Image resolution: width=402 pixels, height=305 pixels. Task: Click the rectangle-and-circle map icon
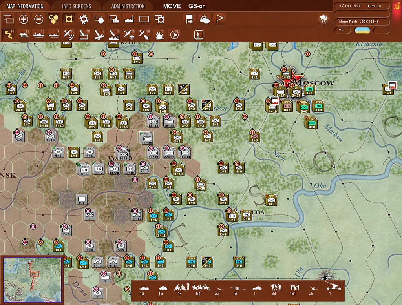pos(99,19)
